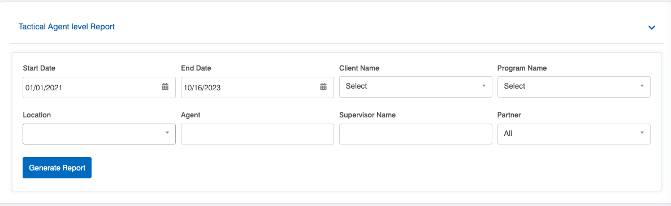This screenshot has width=671, height=206.
Task: Click into the Supervisor Name text field
Action: pyautogui.click(x=415, y=134)
